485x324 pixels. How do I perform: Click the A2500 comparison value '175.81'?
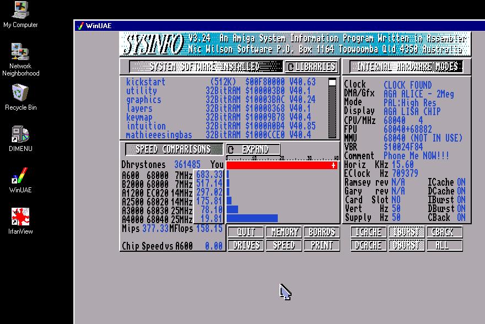(x=209, y=201)
